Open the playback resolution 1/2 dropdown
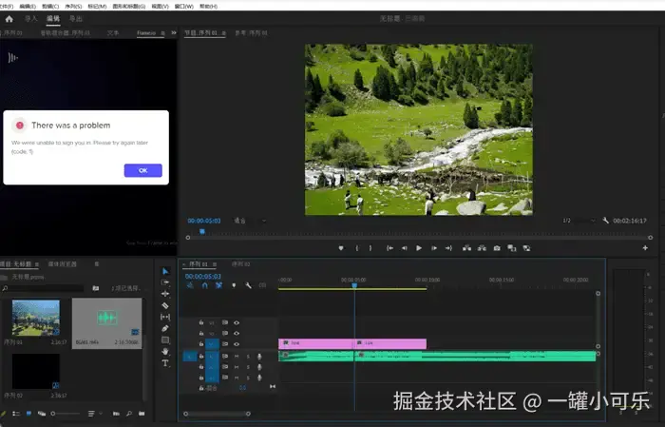 (579, 221)
